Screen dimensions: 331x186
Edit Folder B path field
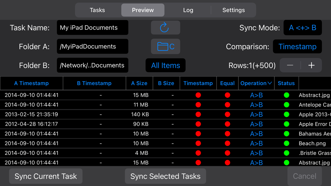(x=92, y=65)
